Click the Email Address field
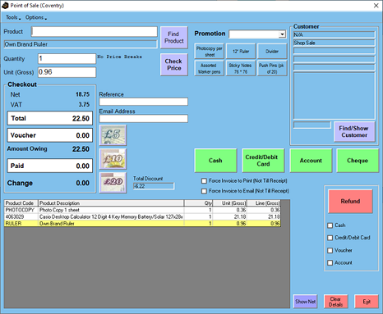 [144, 119]
